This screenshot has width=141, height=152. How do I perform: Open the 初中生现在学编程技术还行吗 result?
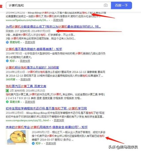46,108
